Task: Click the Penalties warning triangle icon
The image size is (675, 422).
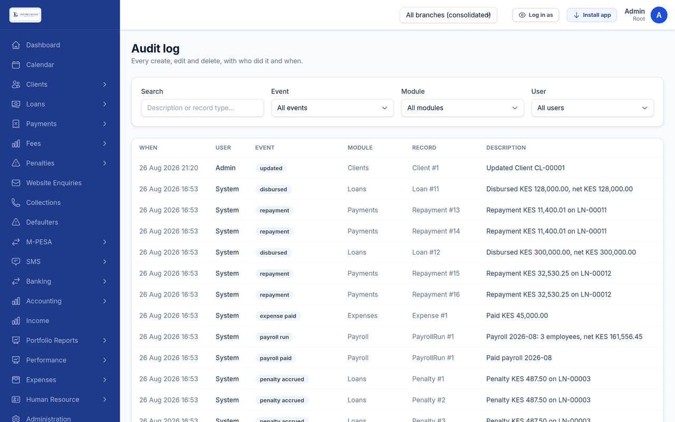Action: coord(16,163)
